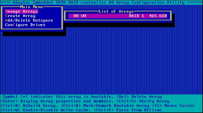Choose Add/Delete Hotspare option
This screenshot has width=203, height=113.
tap(29, 20)
